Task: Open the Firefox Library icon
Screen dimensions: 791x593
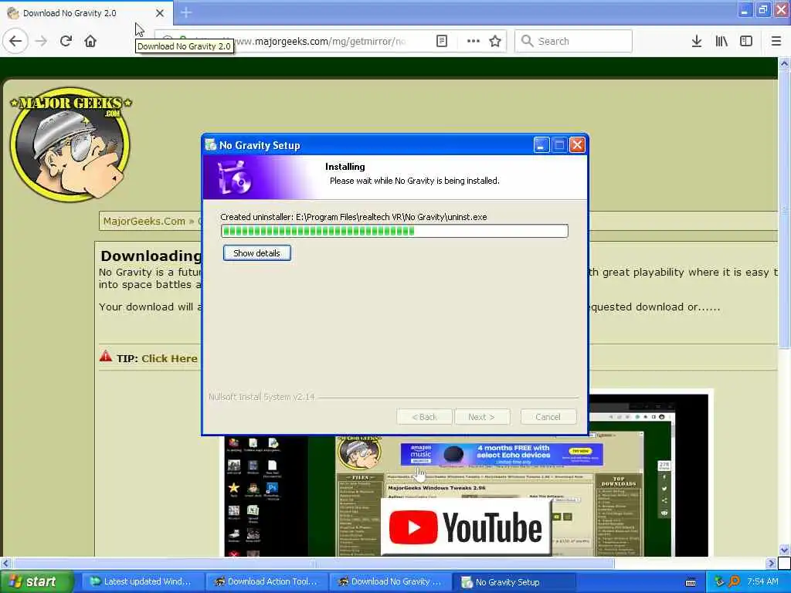Action: [x=721, y=41]
